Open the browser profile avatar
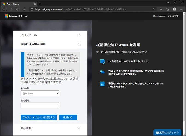Screen dimensions: 186x136 (175, 9)
